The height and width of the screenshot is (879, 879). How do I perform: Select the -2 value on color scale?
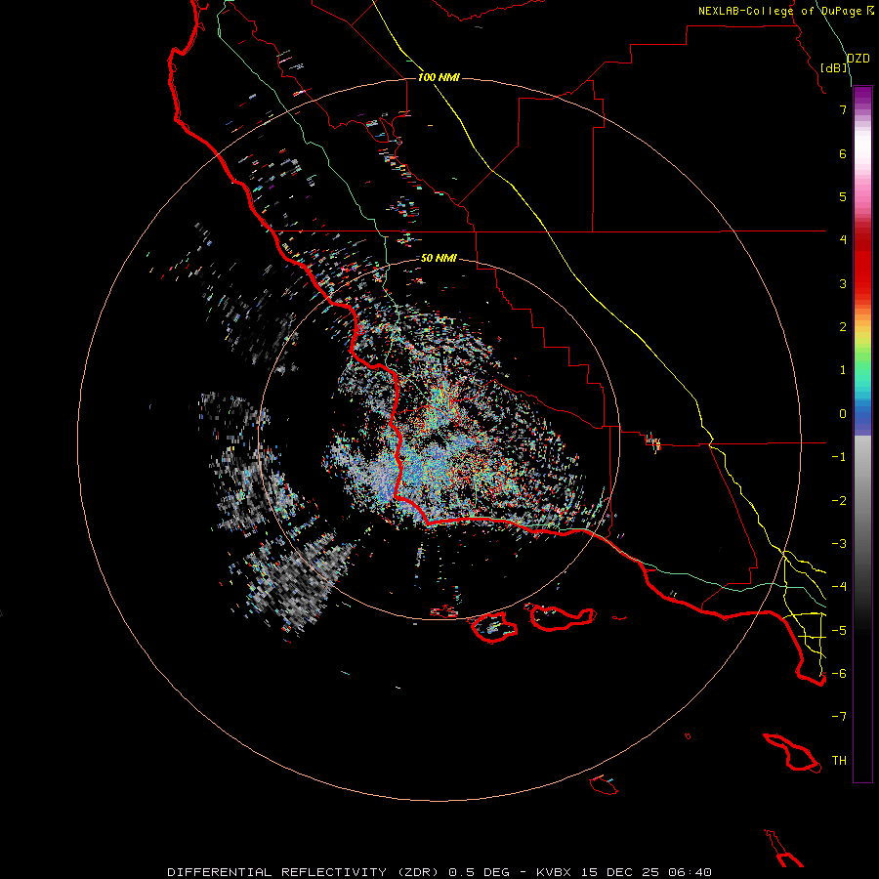[839, 500]
